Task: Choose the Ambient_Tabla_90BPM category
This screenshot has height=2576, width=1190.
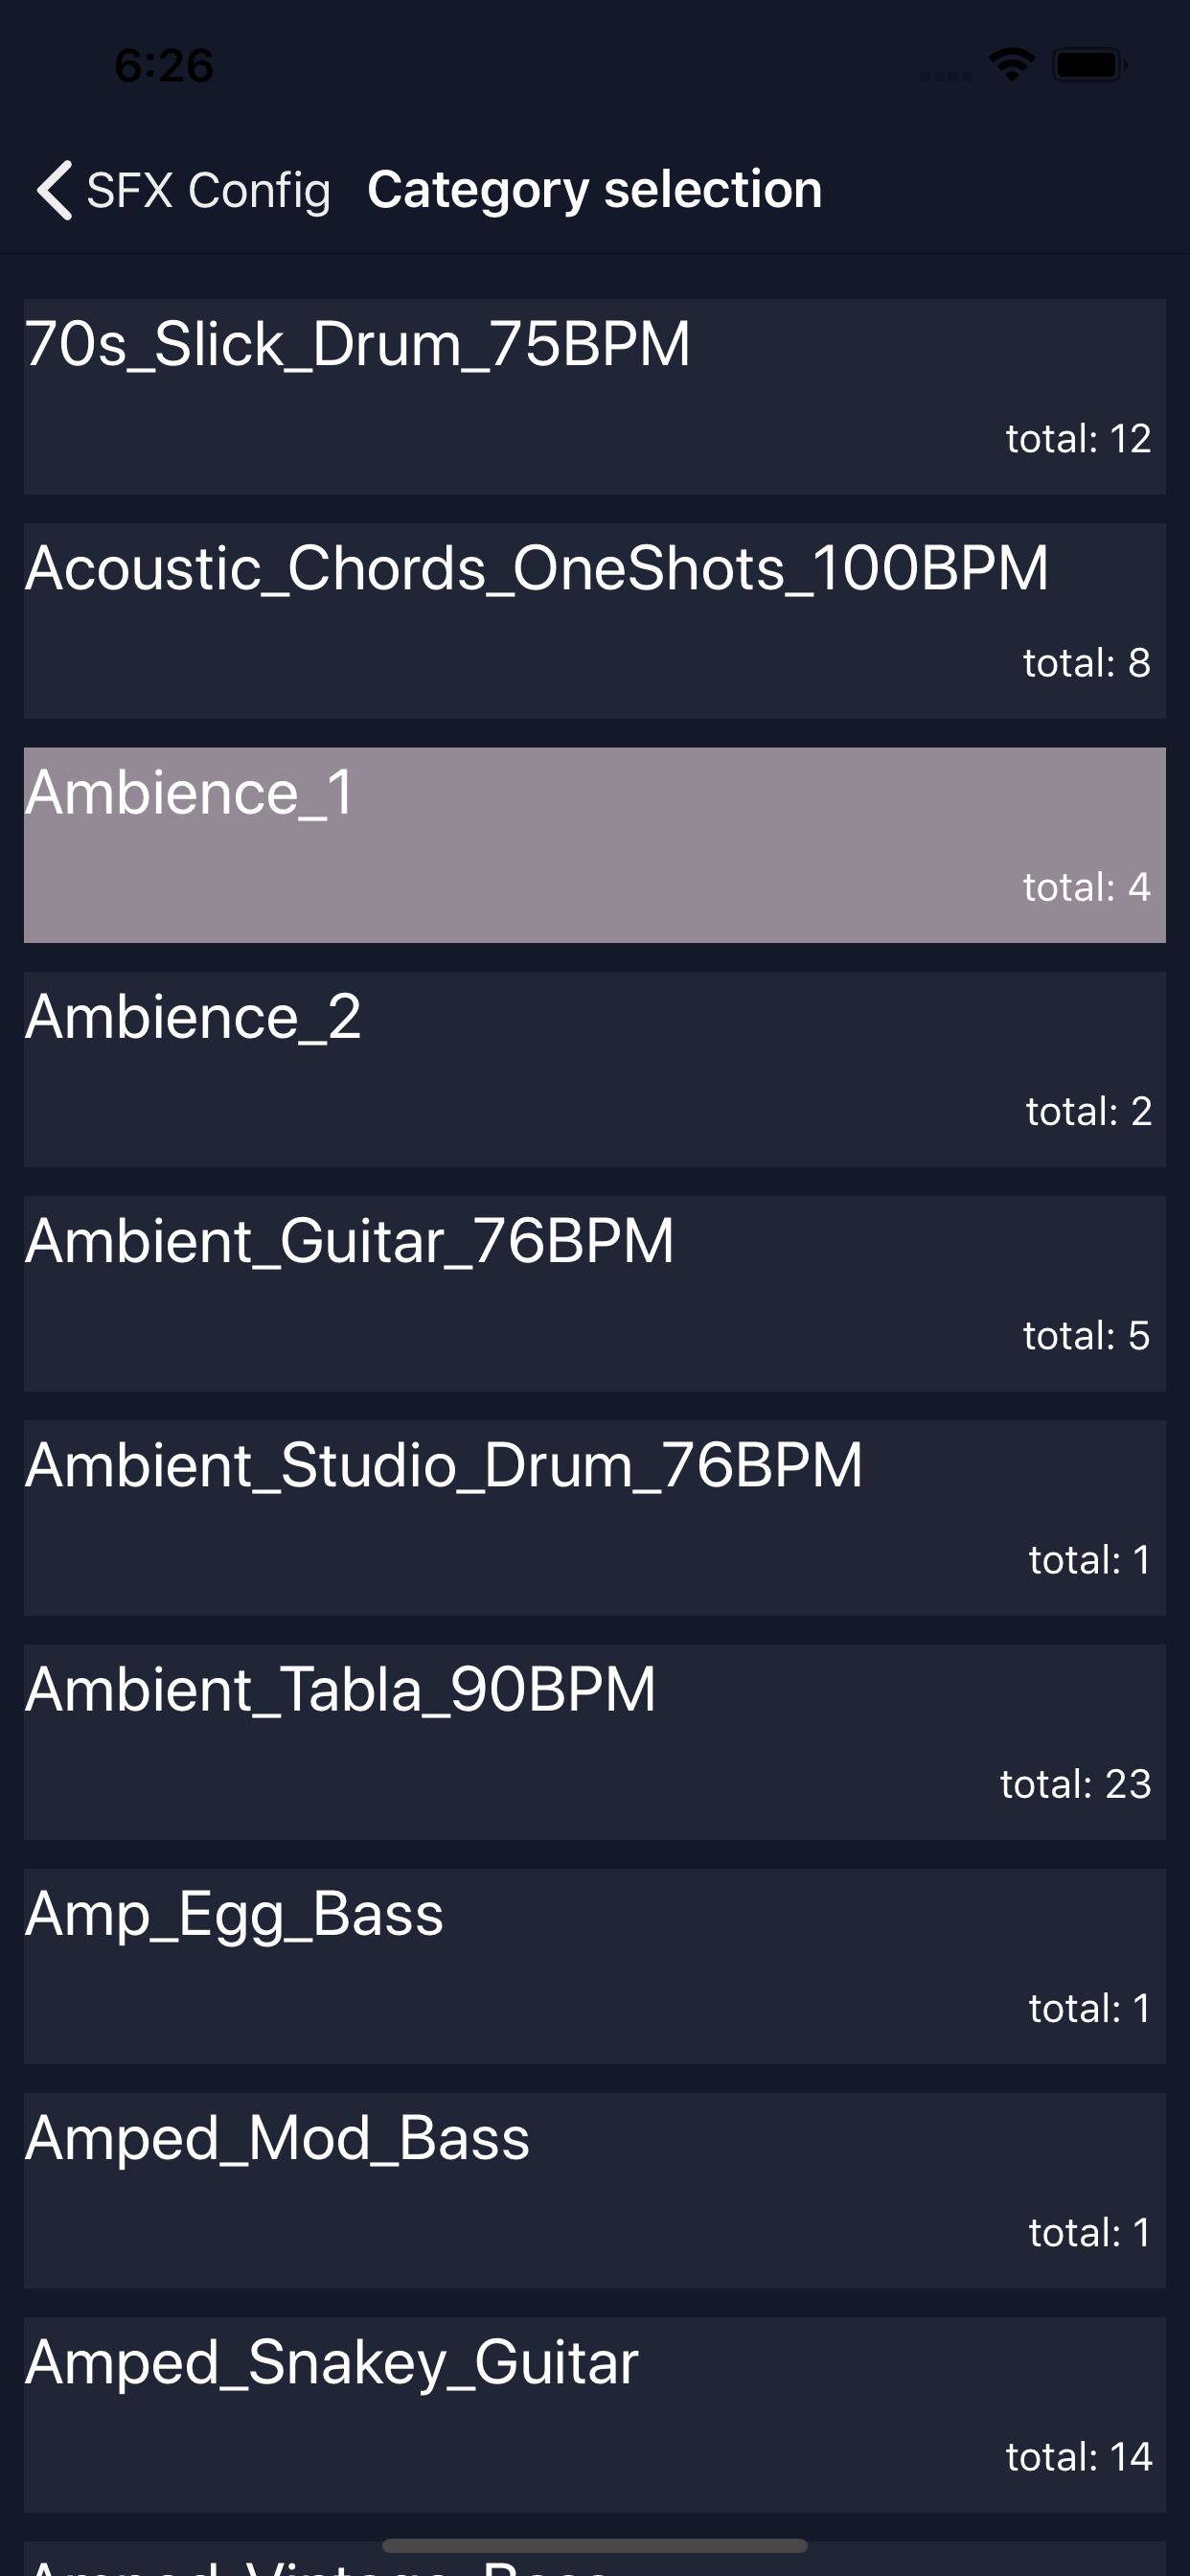Action: (595, 1742)
